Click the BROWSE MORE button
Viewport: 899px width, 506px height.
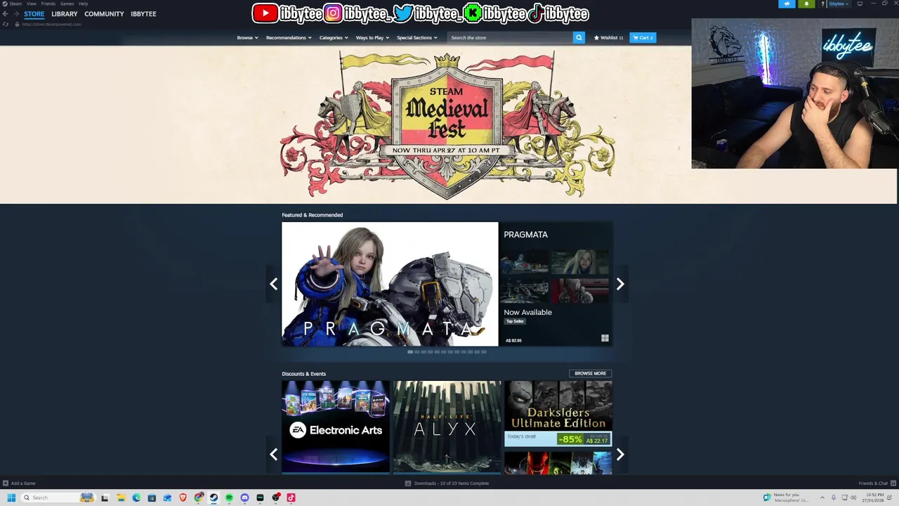point(590,373)
